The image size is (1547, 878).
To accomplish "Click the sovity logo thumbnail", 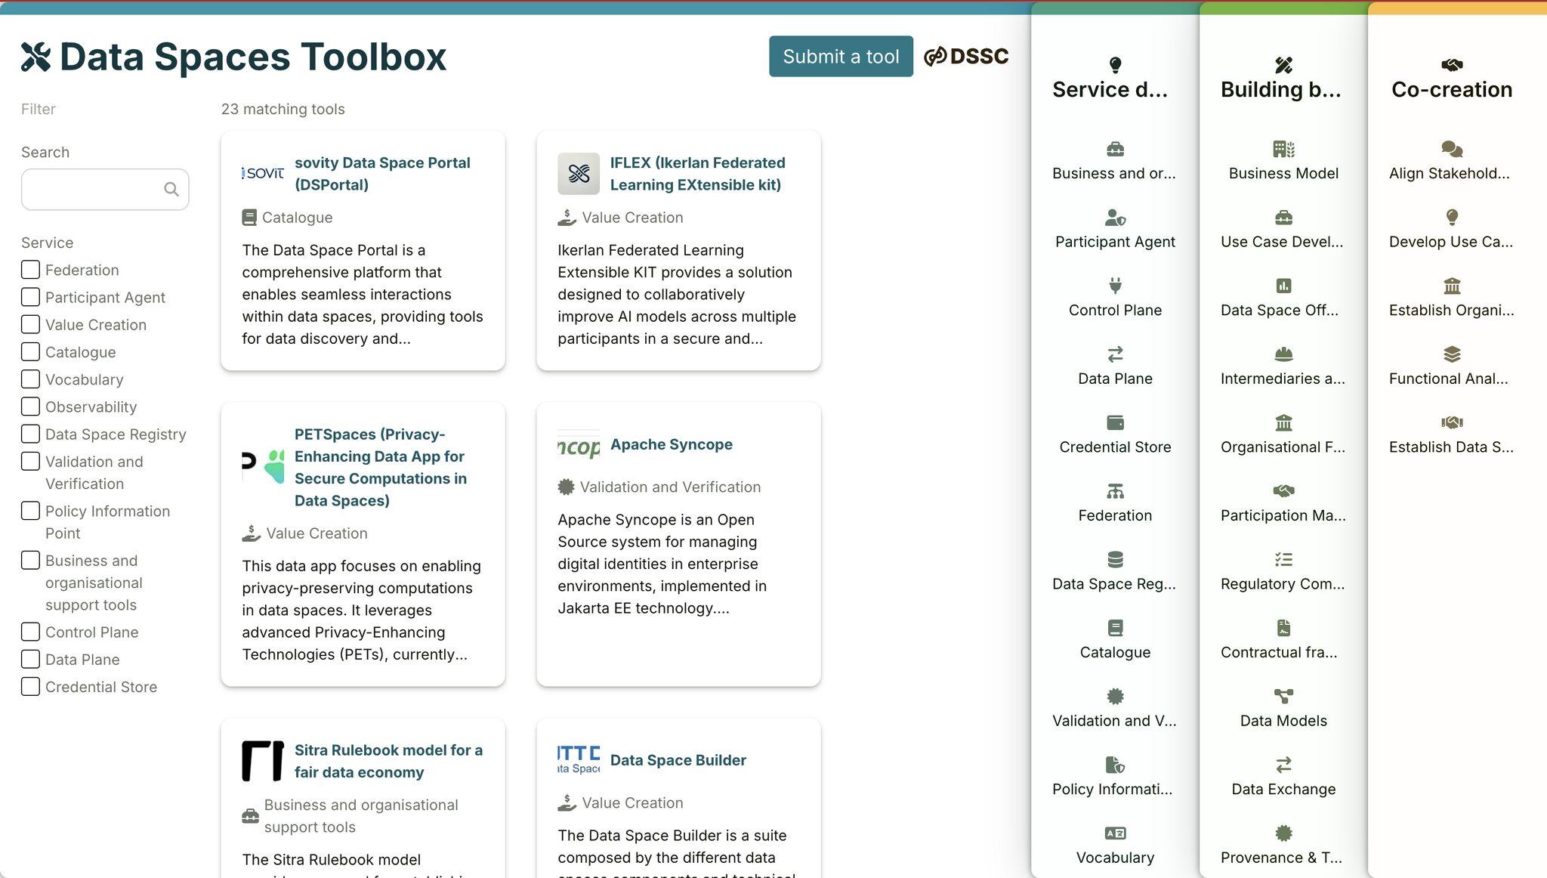I will (263, 174).
